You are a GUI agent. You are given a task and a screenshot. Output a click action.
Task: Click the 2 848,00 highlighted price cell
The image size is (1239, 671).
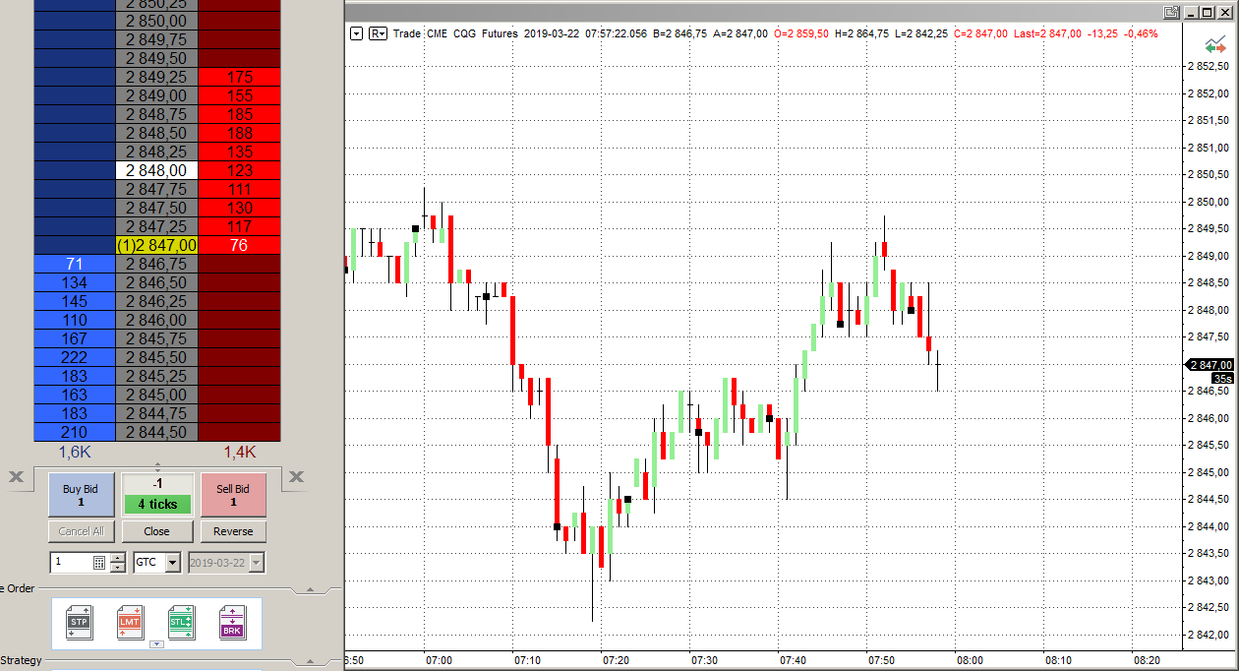pyautogui.click(x=156, y=170)
